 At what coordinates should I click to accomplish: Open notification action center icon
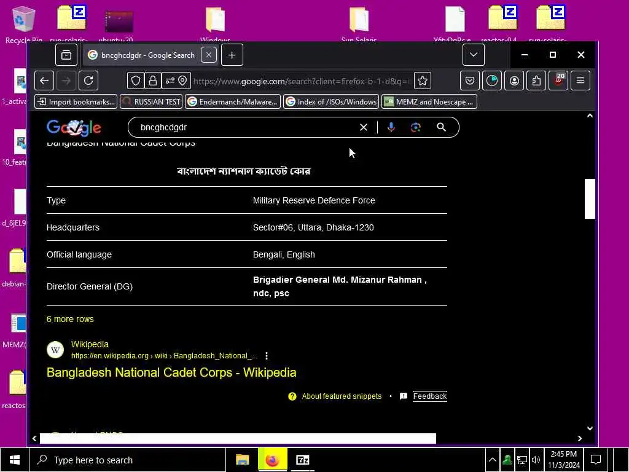coord(596,460)
